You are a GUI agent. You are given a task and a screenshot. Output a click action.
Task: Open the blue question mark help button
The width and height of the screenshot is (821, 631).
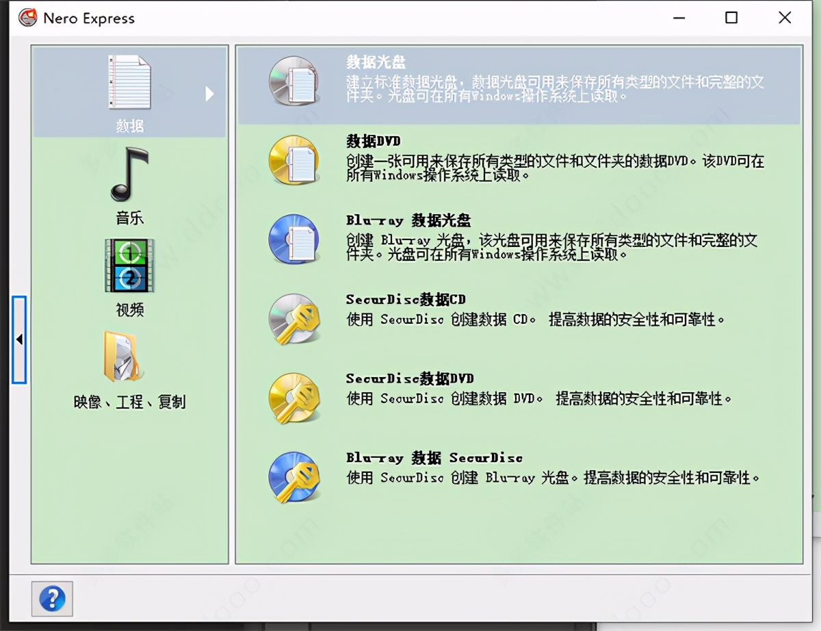[x=52, y=599]
